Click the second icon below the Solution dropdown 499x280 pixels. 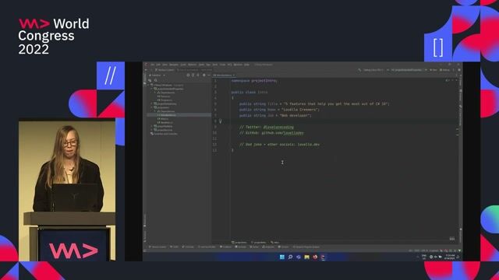pyautogui.click(x=156, y=80)
